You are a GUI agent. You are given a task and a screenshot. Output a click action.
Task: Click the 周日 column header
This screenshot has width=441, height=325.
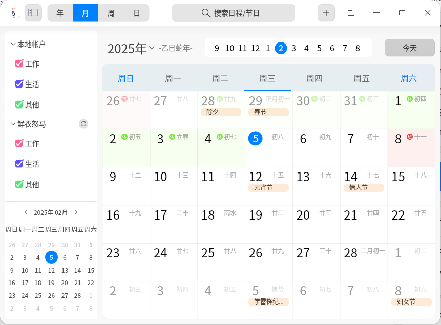125,78
